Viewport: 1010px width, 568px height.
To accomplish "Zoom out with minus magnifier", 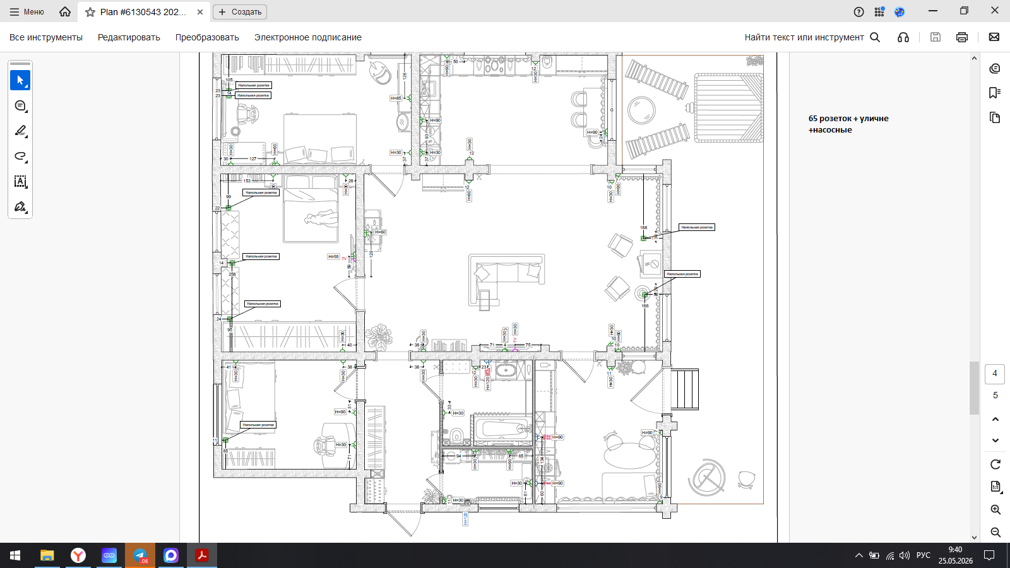I will [x=995, y=532].
